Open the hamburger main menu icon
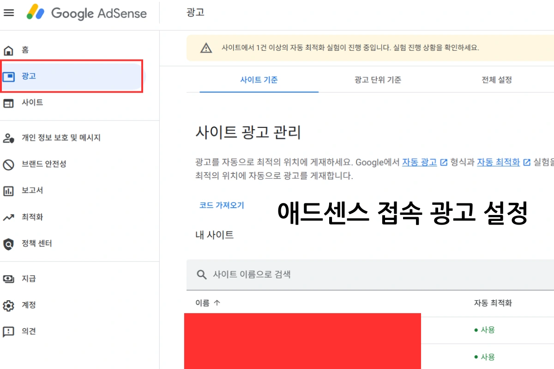This screenshot has width=554, height=369. pyautogui.click(x=8, y=13)
